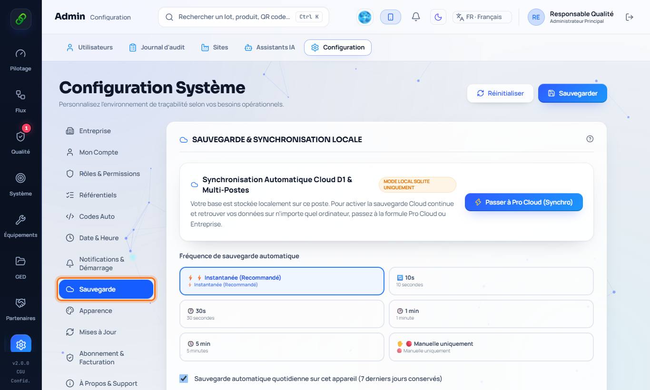The height and width of the screenshot is (390, 650).
Task: Open Abonnement & Facturation settings
Action: pyautogui.click(x=106, y=358)
